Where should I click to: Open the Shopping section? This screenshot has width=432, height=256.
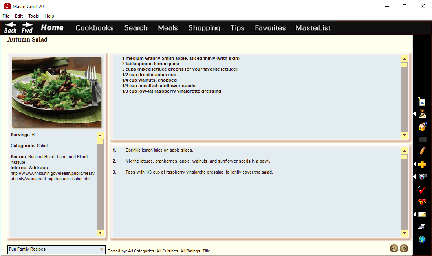[204, 28]
